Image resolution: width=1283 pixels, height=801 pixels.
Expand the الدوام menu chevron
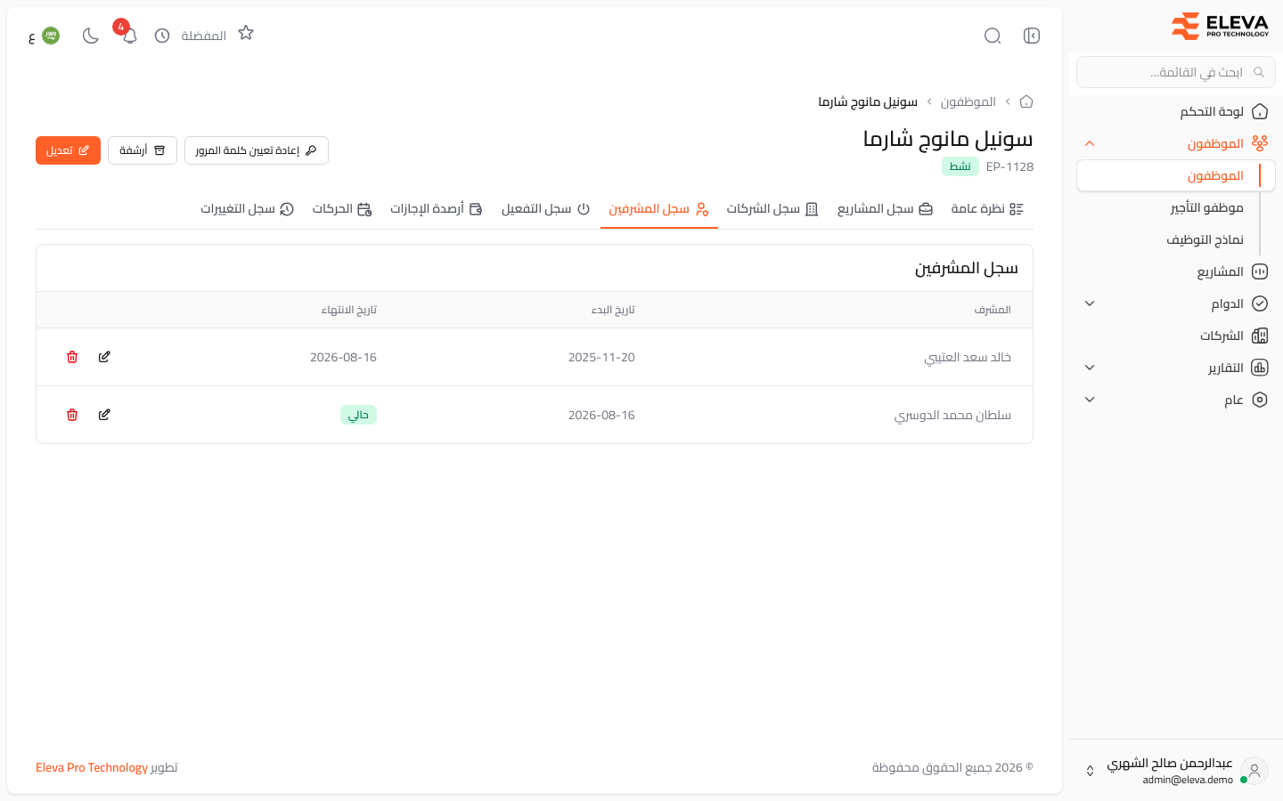1090,303
